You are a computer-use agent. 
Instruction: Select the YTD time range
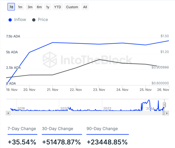pyautogui.click(x=57, y=7)
